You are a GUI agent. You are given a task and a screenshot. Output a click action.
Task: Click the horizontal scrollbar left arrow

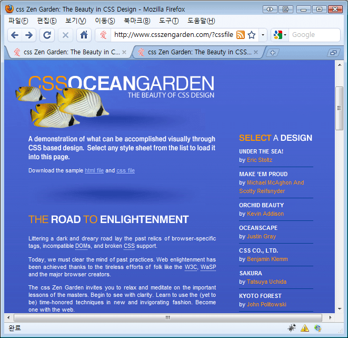click(8, 317)
